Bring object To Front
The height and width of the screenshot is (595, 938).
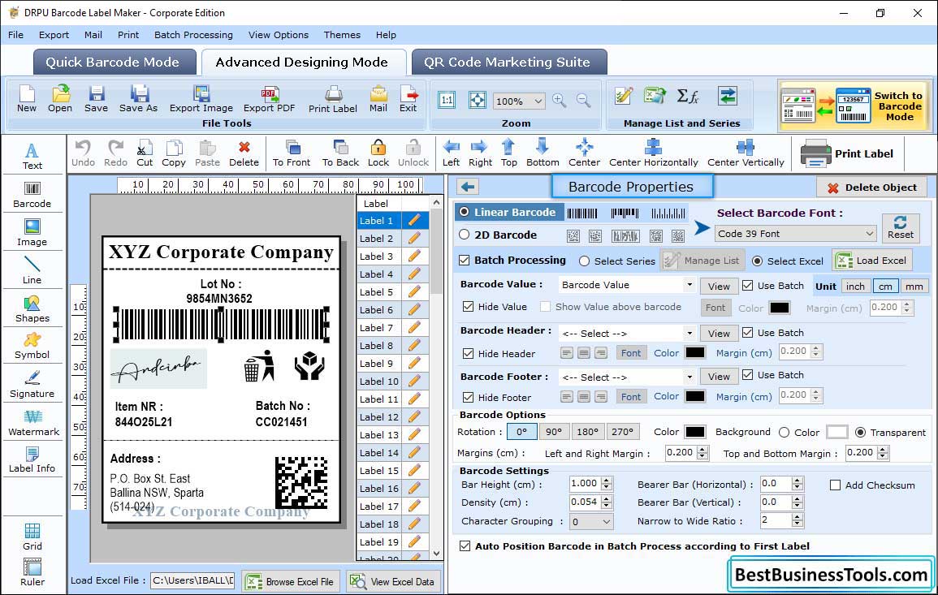[292, 153]
